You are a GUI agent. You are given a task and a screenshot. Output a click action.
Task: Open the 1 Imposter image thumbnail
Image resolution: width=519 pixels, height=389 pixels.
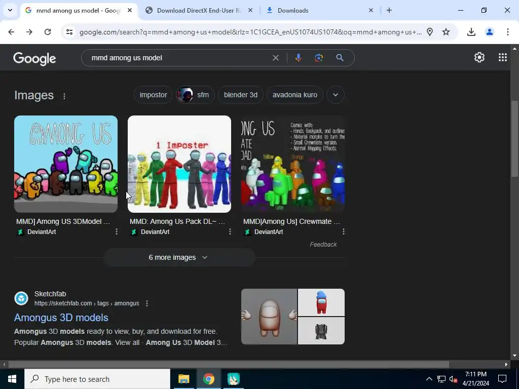point(179,164)
